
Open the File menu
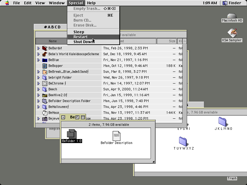click(17, 3)
